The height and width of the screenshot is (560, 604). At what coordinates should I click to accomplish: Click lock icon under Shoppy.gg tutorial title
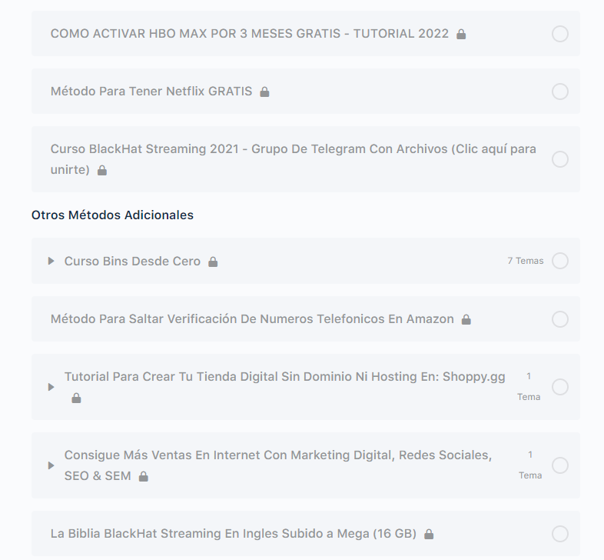76,398
